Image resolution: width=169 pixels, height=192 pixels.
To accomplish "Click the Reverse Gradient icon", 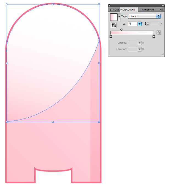I will (114, 25).
